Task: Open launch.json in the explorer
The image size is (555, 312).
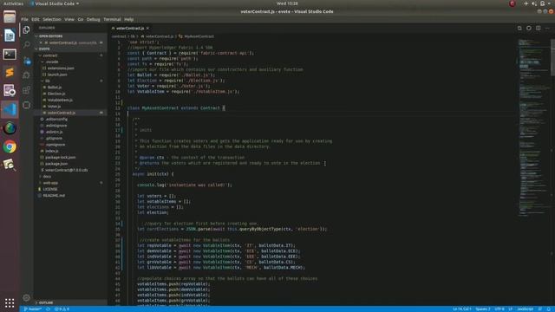Action: [70, 75]
